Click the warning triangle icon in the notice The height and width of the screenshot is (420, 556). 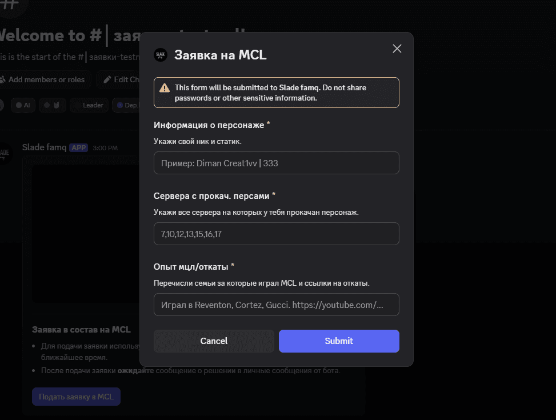point(164,89)
